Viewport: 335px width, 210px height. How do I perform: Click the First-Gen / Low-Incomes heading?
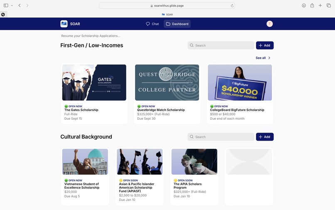[92, 45]
